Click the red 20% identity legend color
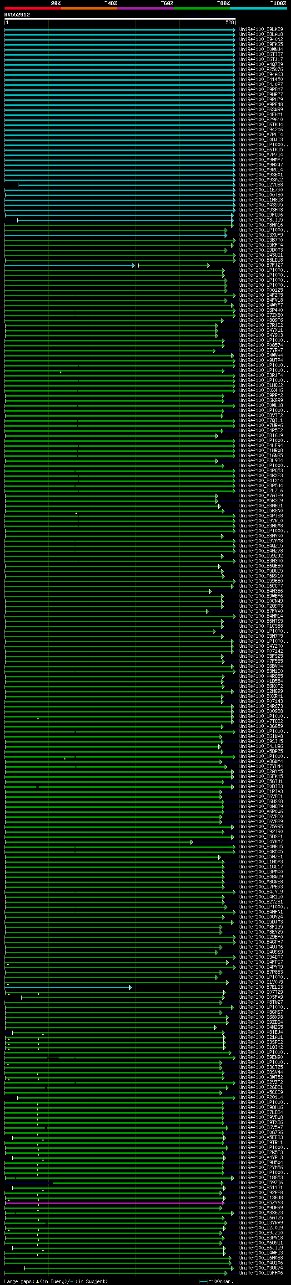 pyautogui.click(x=33, y=8)
